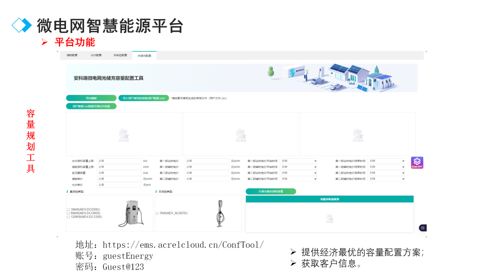Switch to the 充电桩配置 tab
Viewport: 491px width, 276px height.
pyautogui.click(x=120, y=55)
